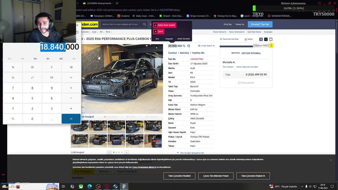338x190 pixels.
Task: Select 'Çevir' in the selection popup
Action: (x=159, y=31)
